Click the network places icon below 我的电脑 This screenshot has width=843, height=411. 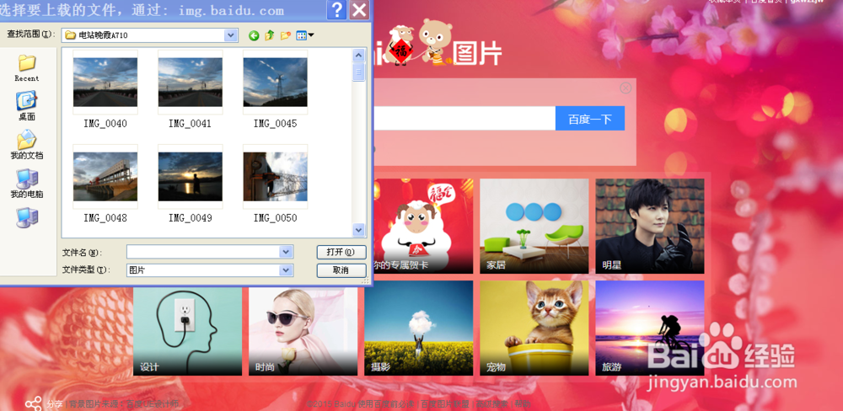[27, 217]
